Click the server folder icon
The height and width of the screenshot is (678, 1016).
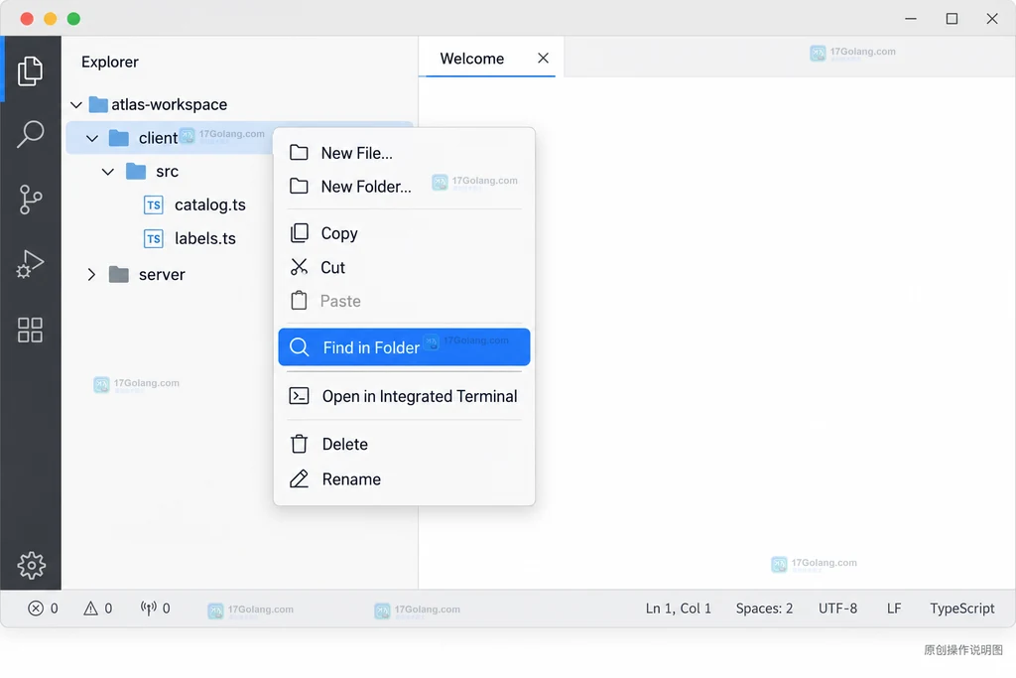click(x=119, y=275)
